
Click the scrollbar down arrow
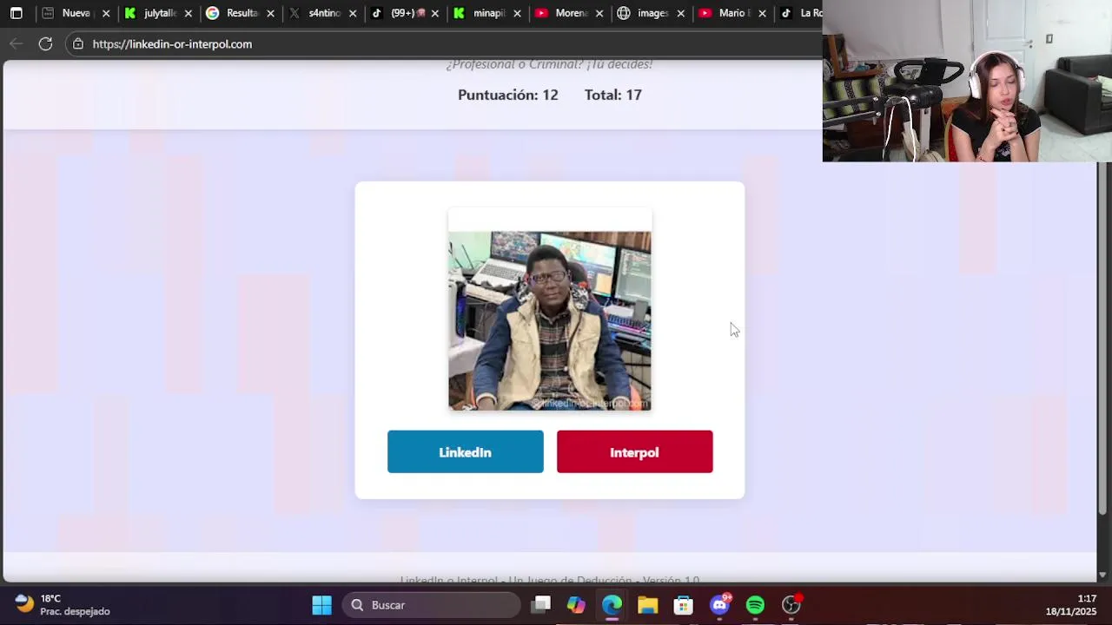tap(1102, 575)
